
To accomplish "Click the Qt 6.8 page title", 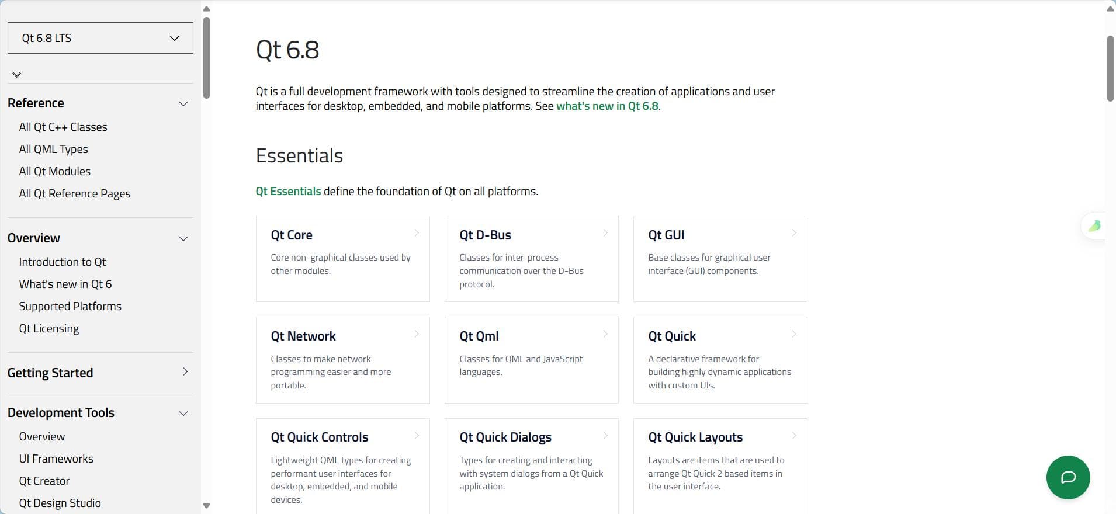I will (x=287, y=50).
